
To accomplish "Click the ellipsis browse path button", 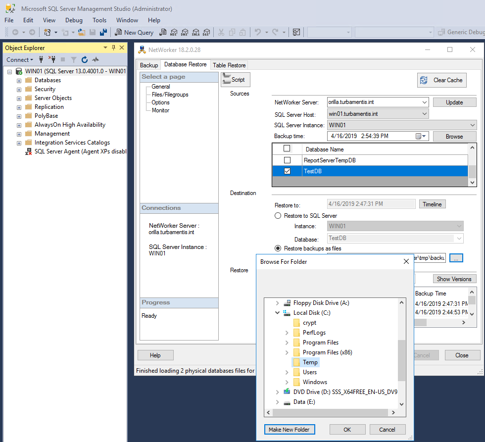I will (x=456, y=258).
